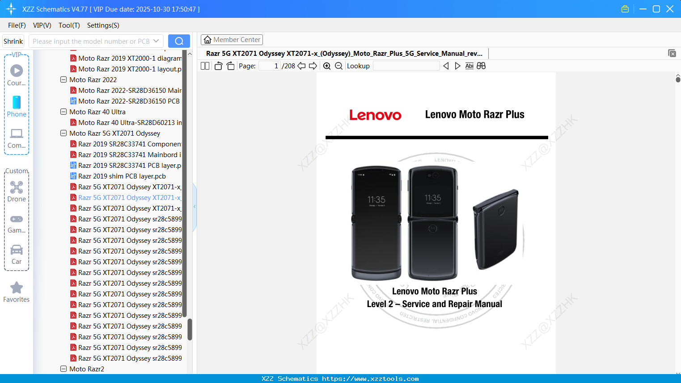Collapse Moto Razr 5G XT2071 Odyssey folder
681x383 pixels.
tap(63, 133)
